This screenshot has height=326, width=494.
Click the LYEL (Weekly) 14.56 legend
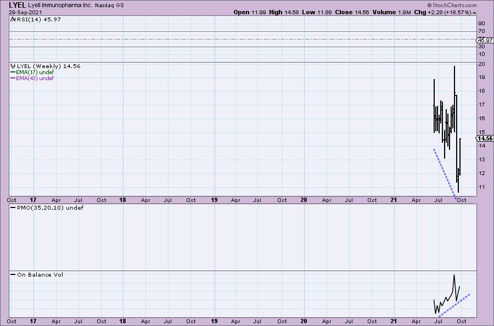(x=48, y=66)
